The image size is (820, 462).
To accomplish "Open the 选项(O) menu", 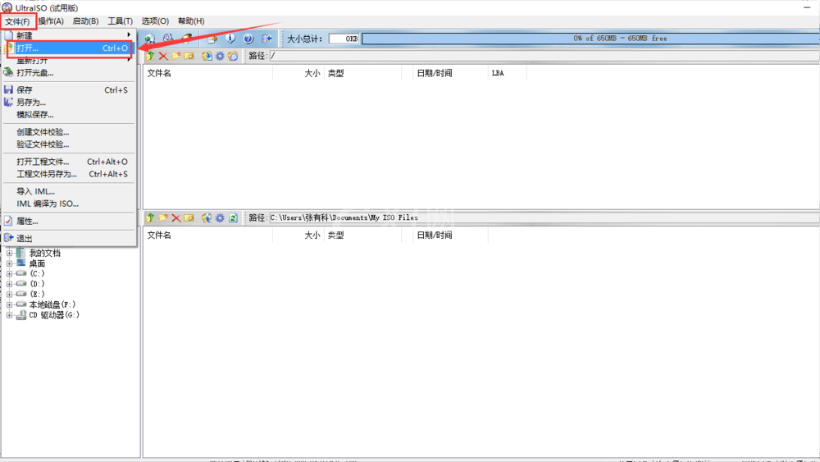I will click(155, 21).
